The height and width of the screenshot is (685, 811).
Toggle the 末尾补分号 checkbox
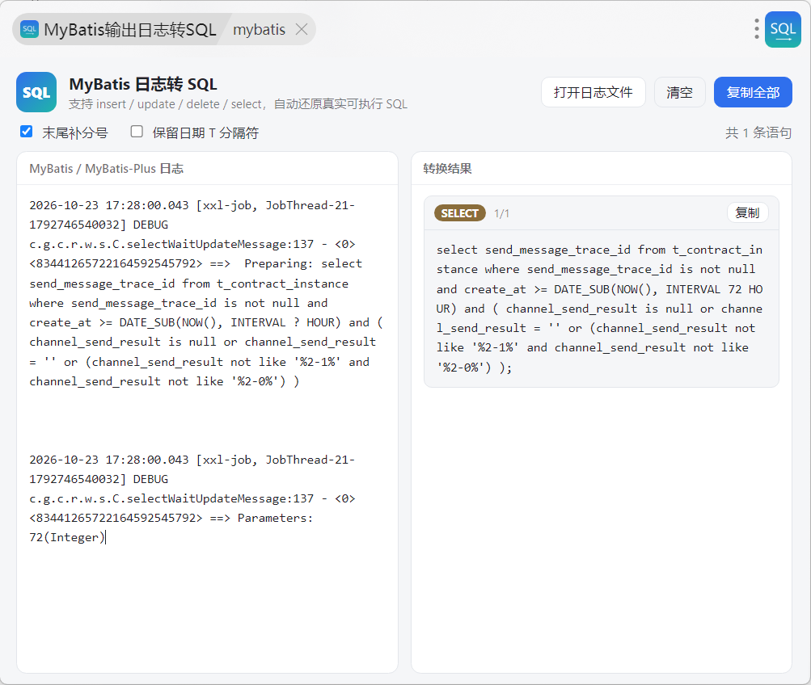click(x=27, y=132)
